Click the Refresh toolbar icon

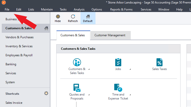[x=73, y=16]
